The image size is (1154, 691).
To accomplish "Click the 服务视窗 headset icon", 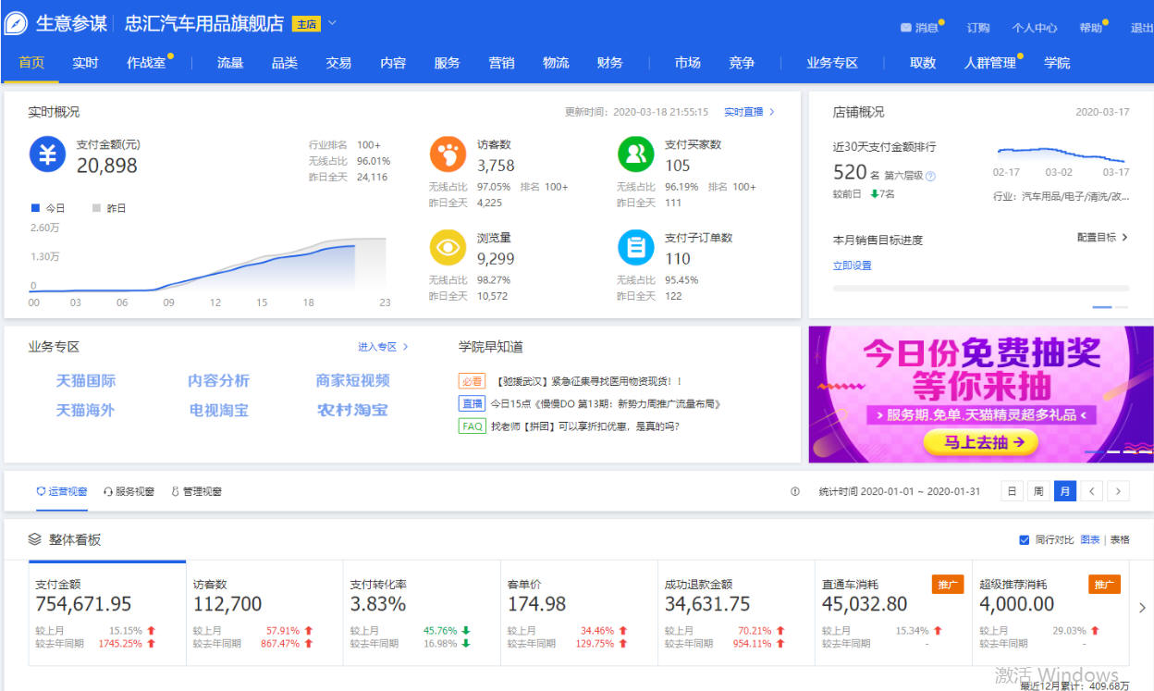I will [x=108, y=491].
